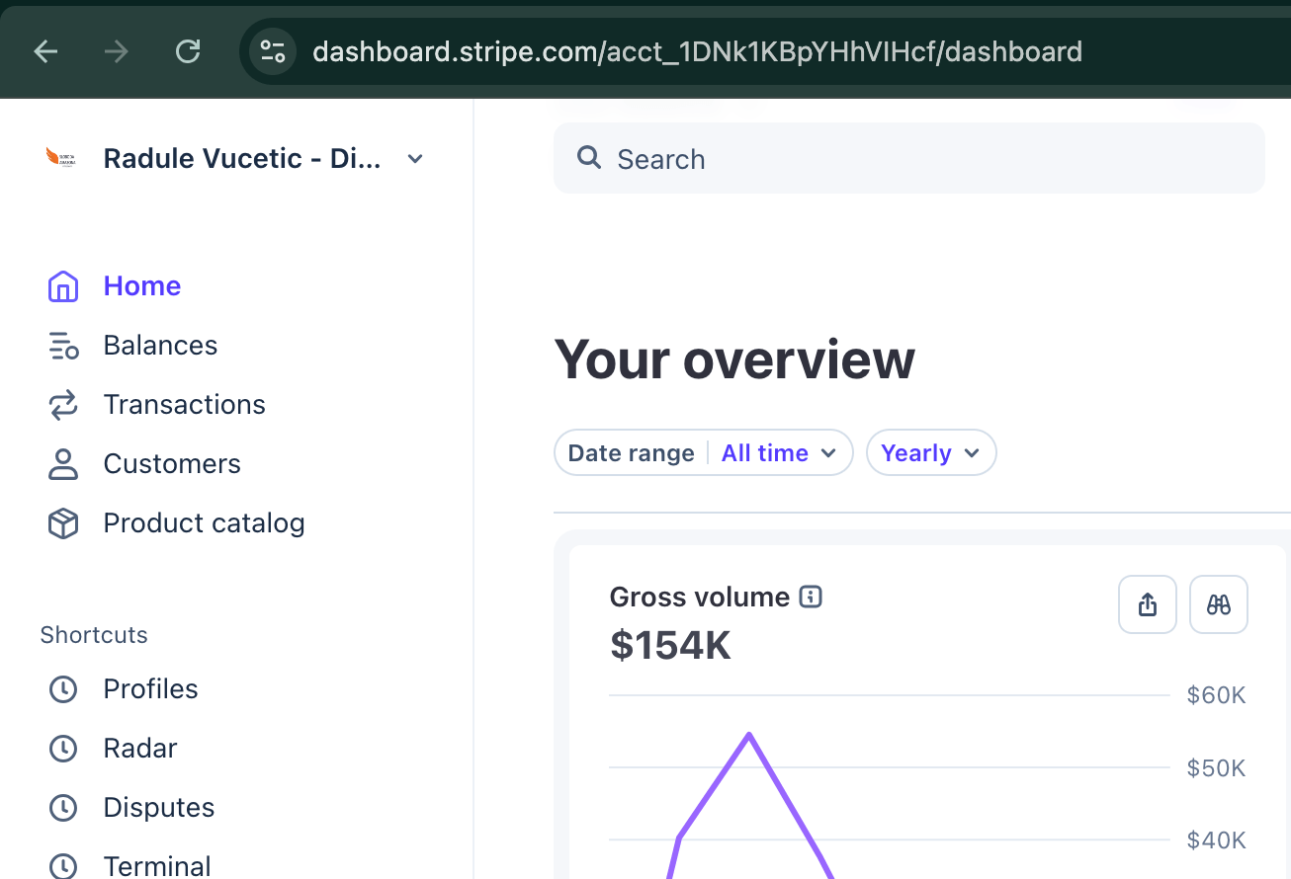Go to the Customers section
Screen dimensions: 1291x879
tap(172, 464)
